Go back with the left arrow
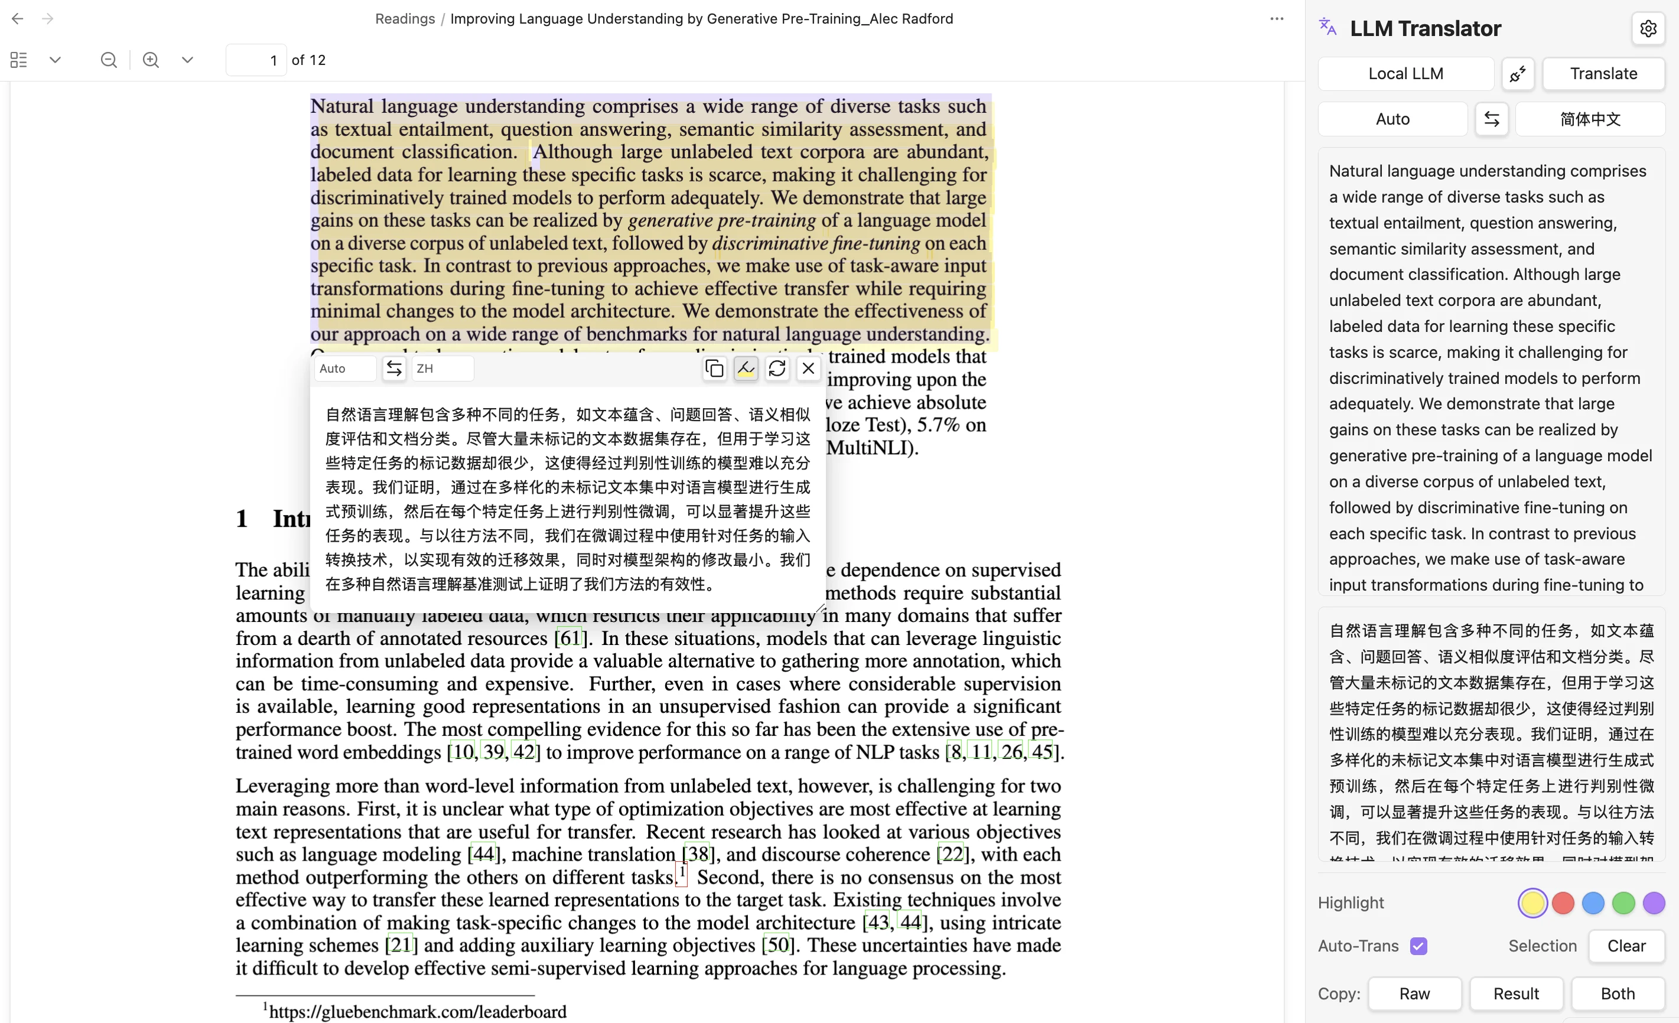Image resolution: width=1679 pixels, height=1023 pixels. pyautogui.click(x=18, y=18)
